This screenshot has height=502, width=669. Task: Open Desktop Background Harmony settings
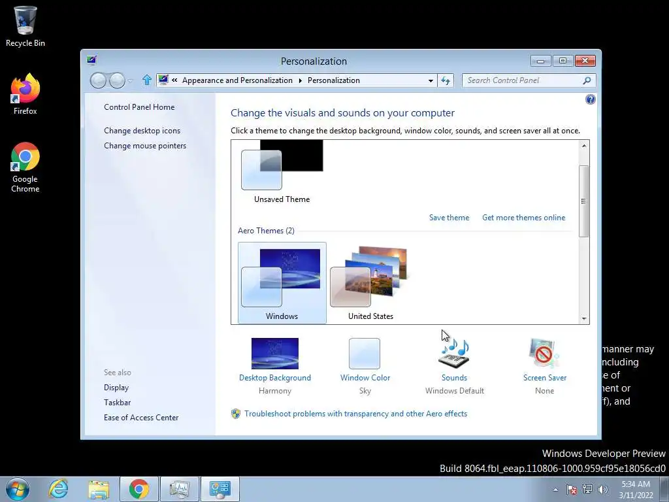point(275,354)
